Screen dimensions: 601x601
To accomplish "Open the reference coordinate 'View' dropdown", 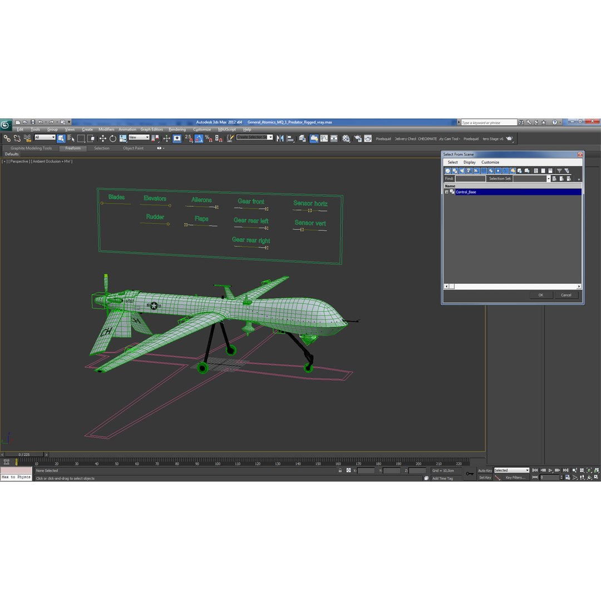I will tap(139, 137).
